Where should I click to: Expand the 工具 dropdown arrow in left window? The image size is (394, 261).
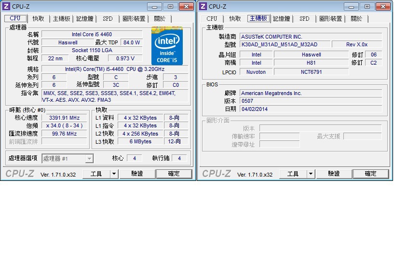click(x=114, y=174)
